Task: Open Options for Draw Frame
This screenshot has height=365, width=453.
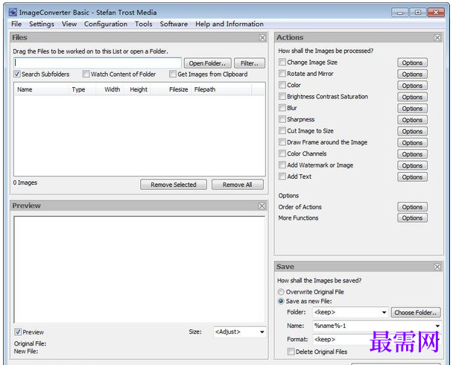Action: click(x=412, y=143)
